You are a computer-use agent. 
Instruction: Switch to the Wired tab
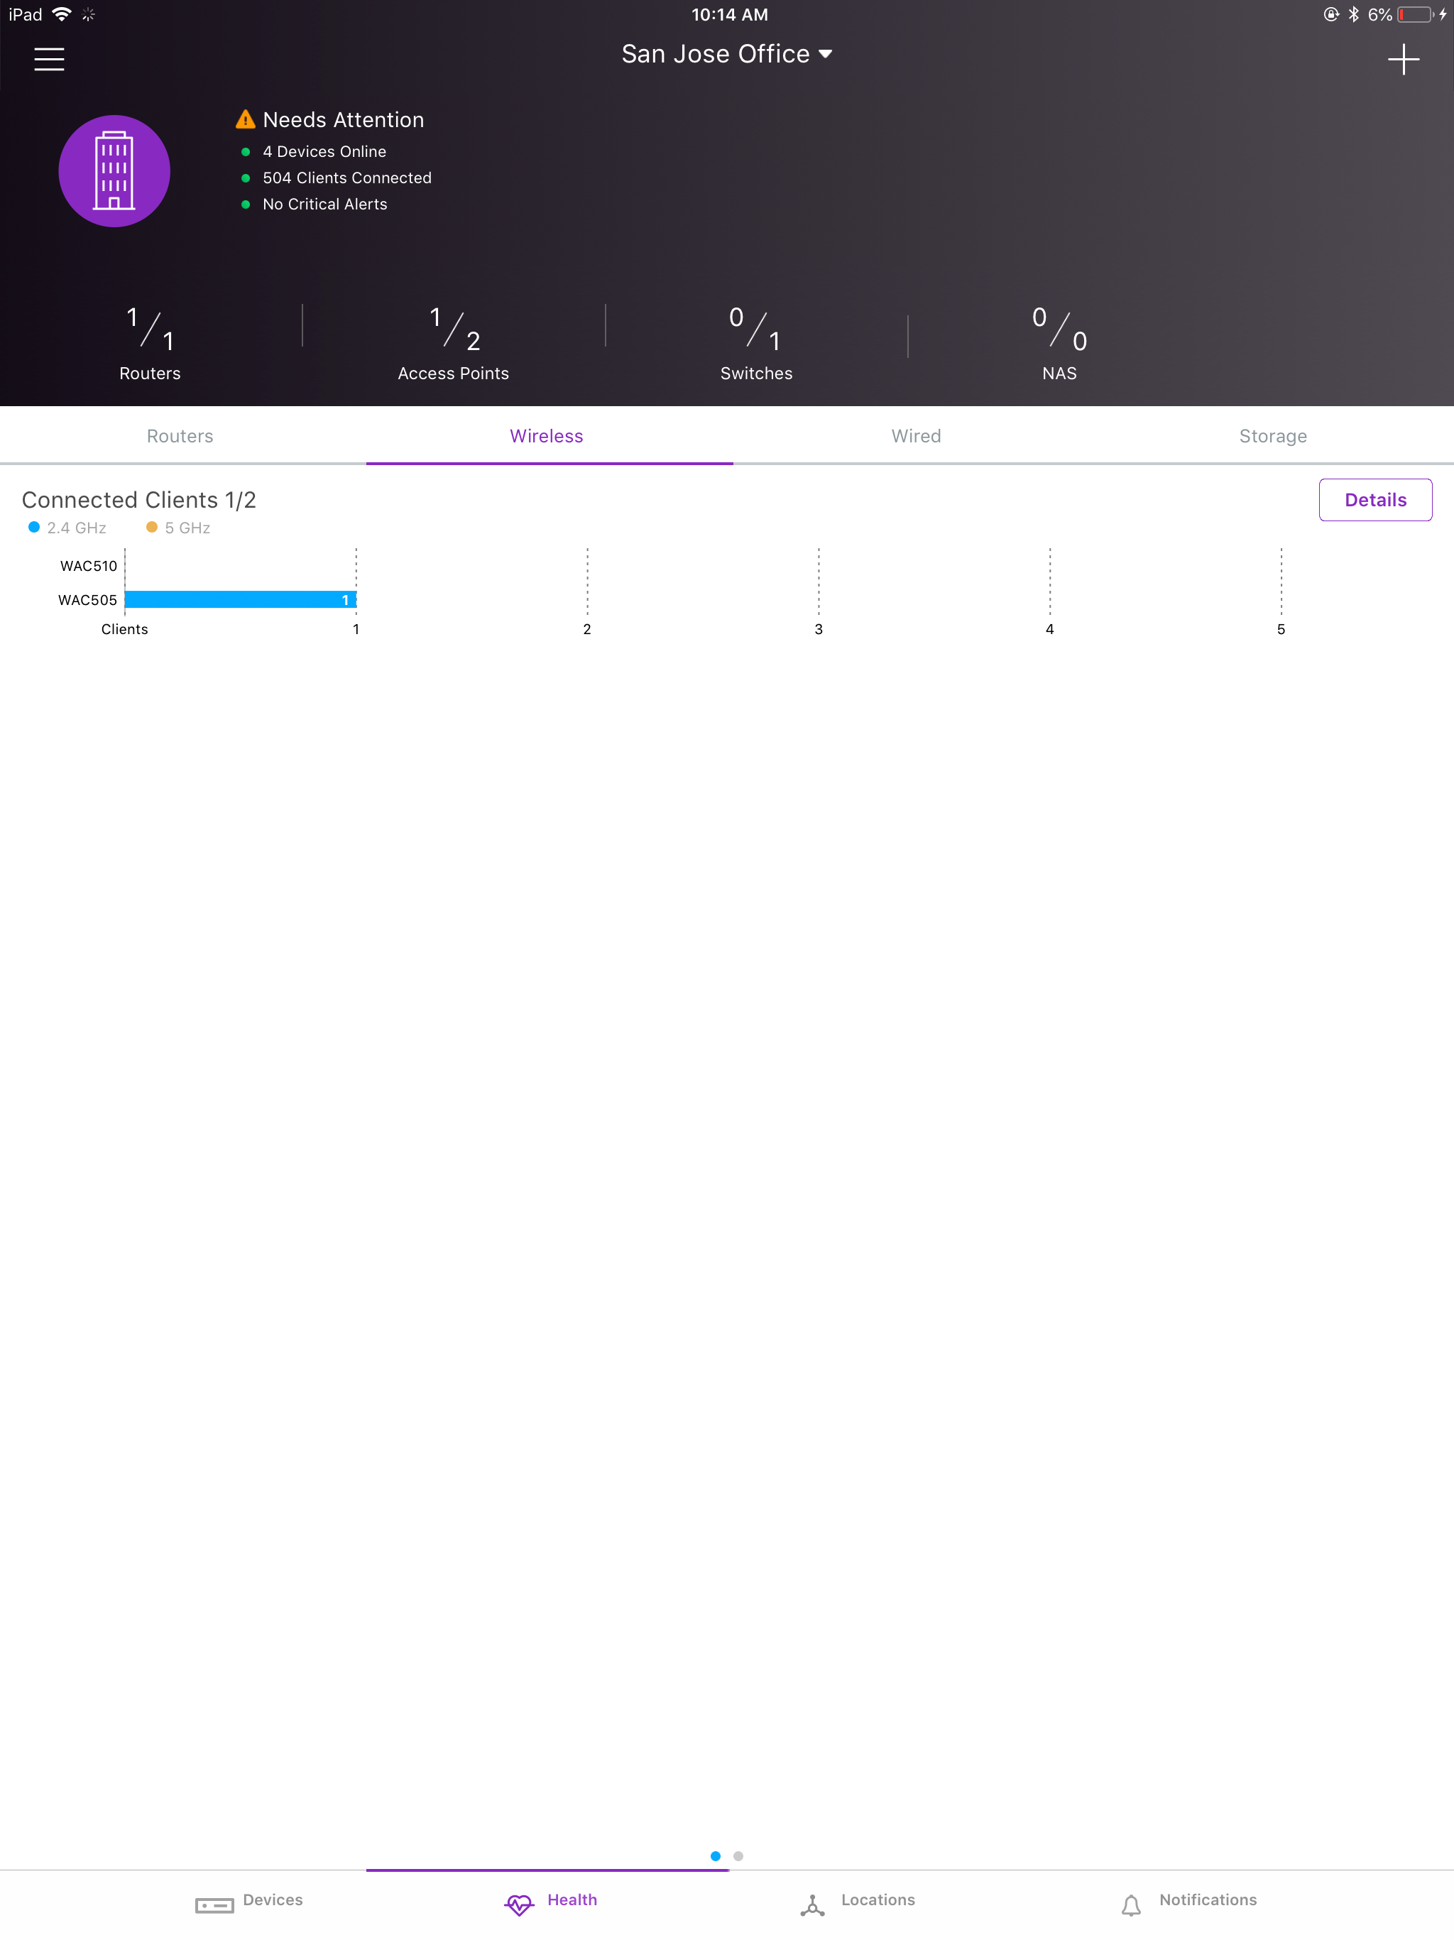[917, 436]
